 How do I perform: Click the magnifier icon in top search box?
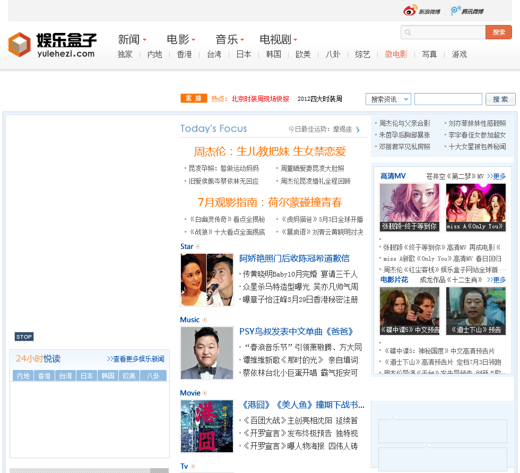coord(408,32)
